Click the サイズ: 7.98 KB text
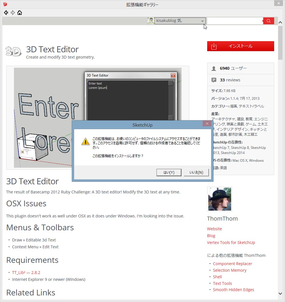Image resolution: width=285 pixels, height=302 pixels. click(223, 91)
